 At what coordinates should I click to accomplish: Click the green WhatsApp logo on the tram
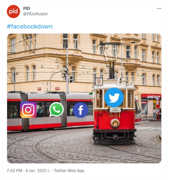pyautogui.click(x=57, y=109)
